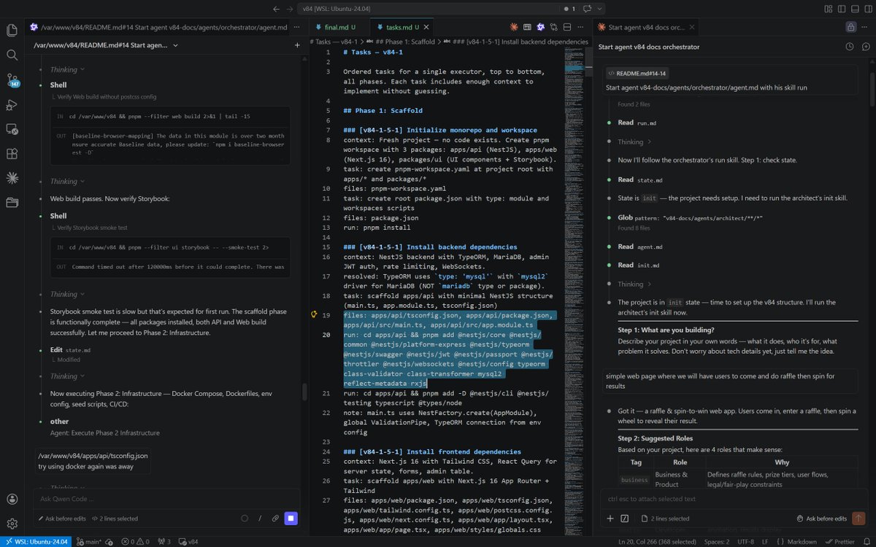
Task: Add context with plus in Claude input
Action: (x=610, y=519)
